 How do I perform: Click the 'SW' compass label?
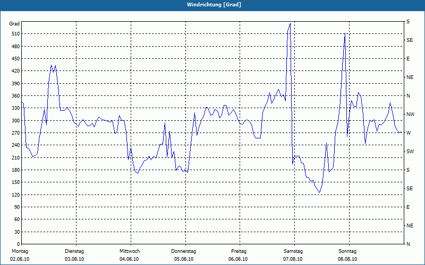click(410, 152)
